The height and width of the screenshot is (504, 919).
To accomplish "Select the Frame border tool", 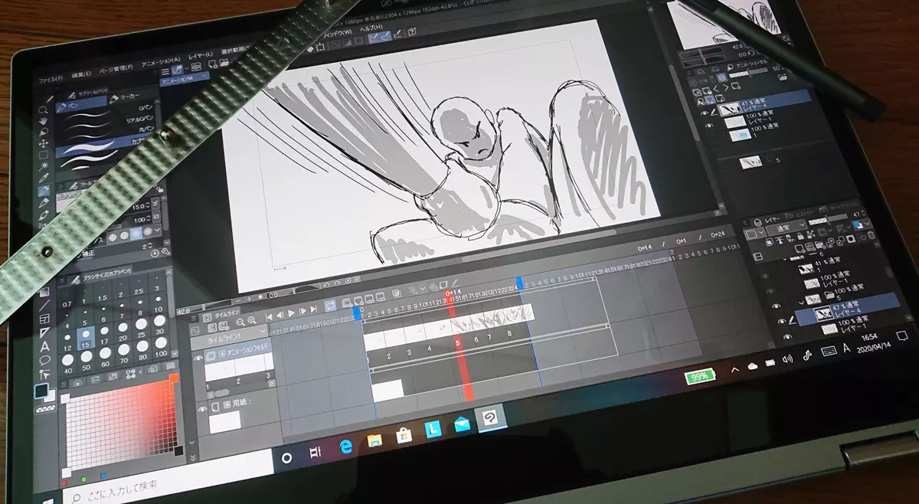I will (x=44, y=319).
